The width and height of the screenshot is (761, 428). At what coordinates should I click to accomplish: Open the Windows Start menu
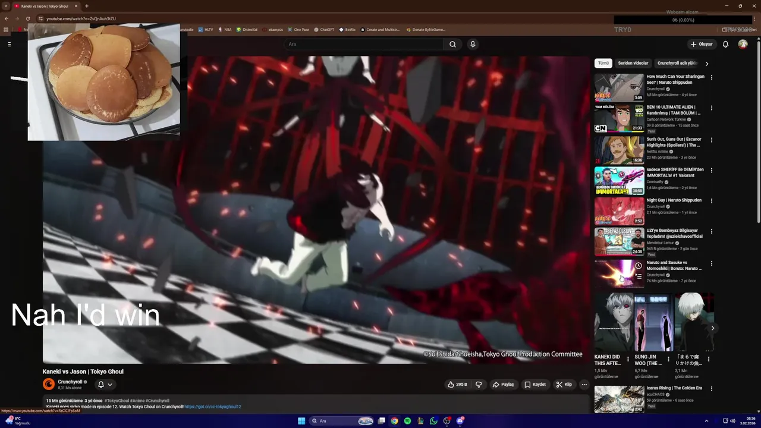pyautogui.click(x=301, y=421)
